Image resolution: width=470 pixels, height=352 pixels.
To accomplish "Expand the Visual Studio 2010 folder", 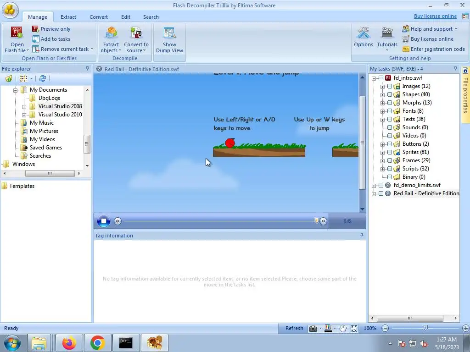I will 24,115.
